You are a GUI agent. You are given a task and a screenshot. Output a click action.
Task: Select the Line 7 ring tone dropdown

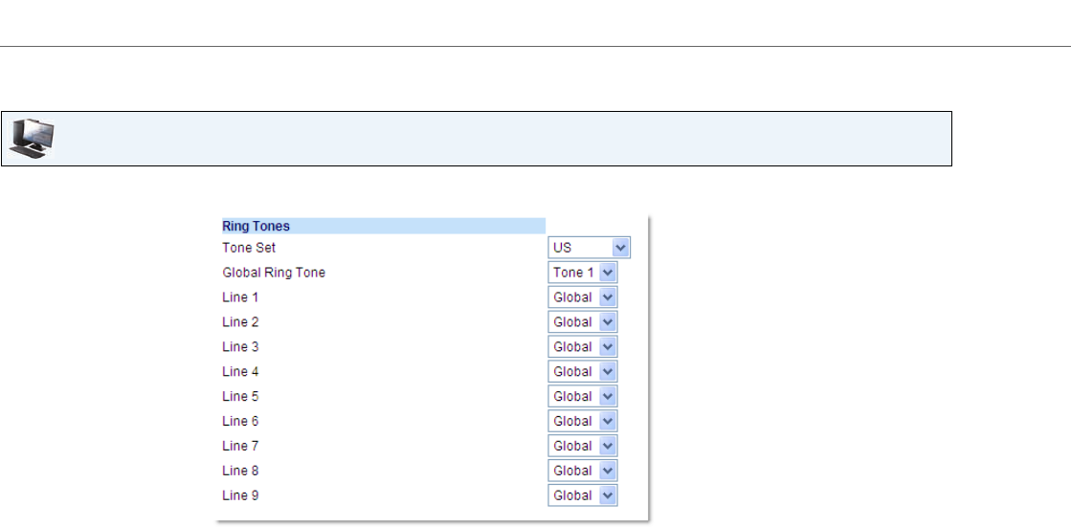(583, 446)
